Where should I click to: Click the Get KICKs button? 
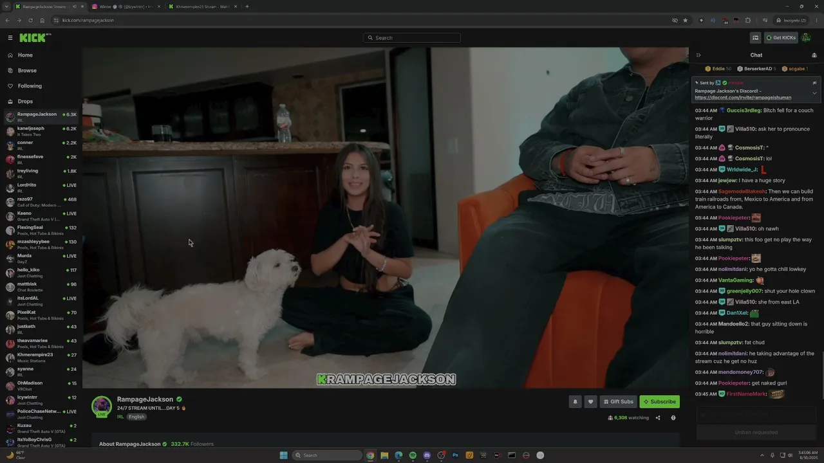(x=781, y=38)
